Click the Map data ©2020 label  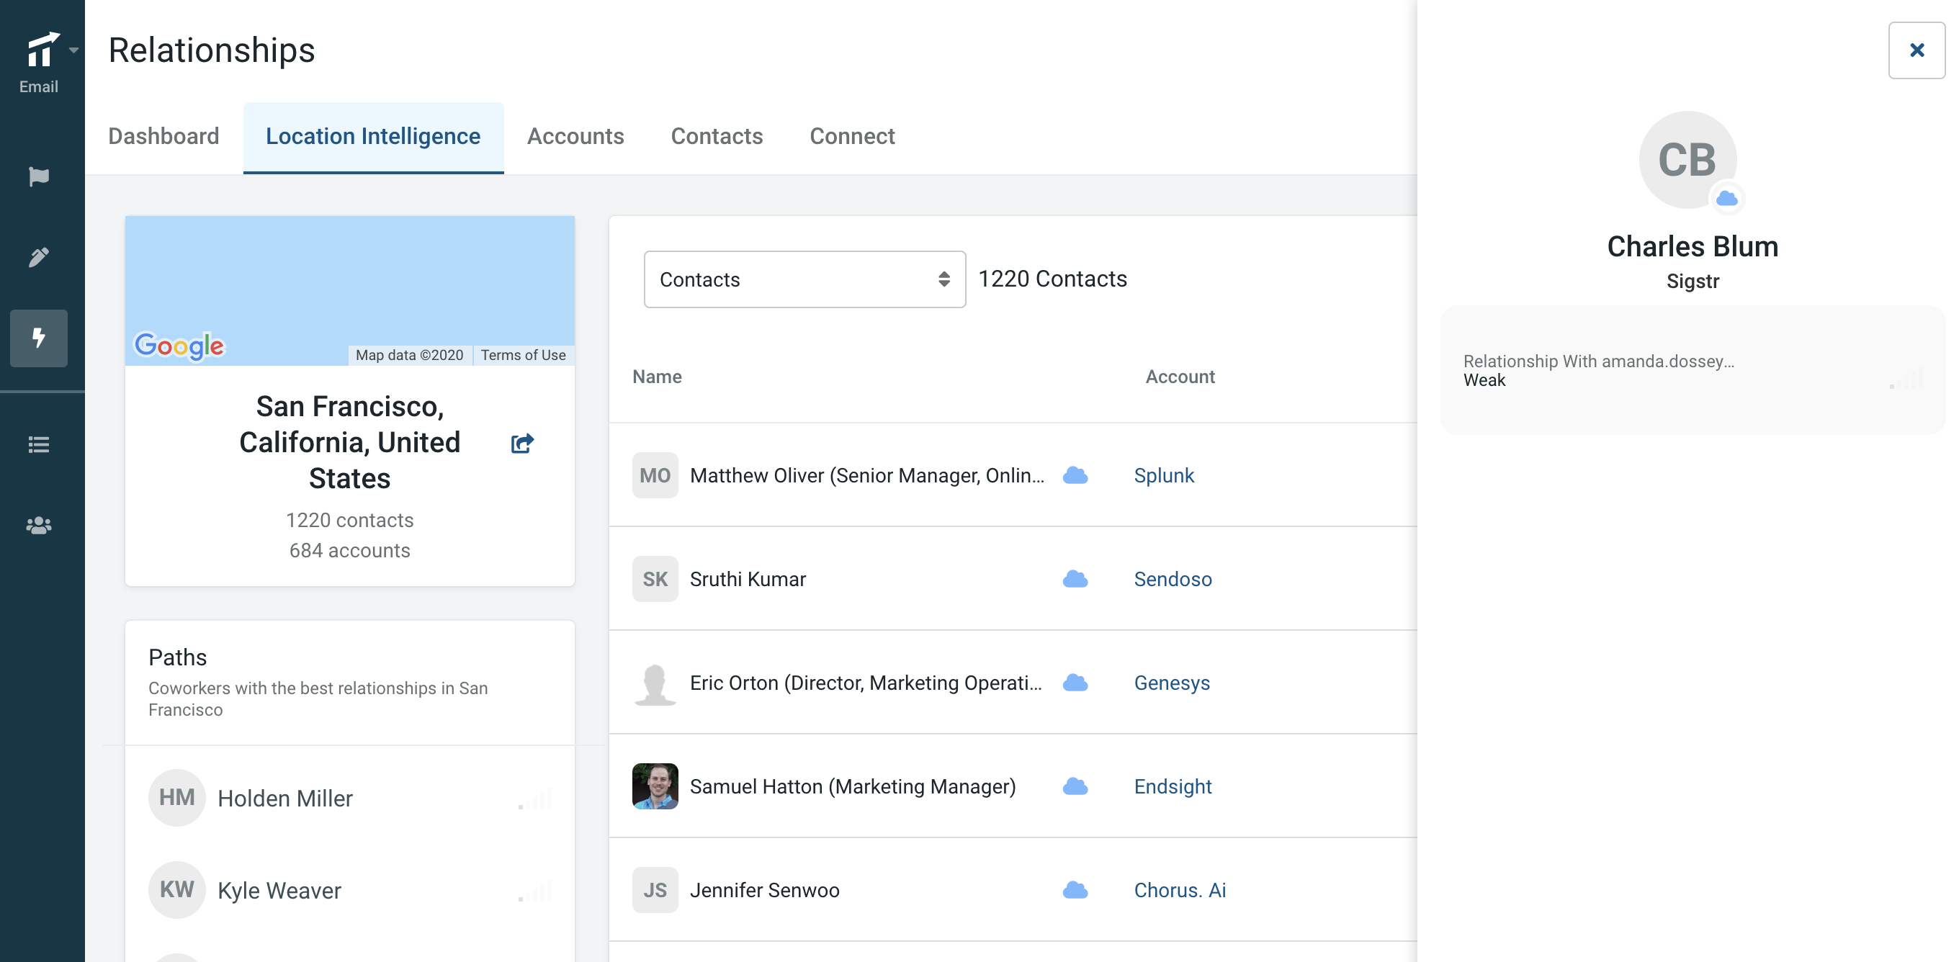tap(409, 355)
